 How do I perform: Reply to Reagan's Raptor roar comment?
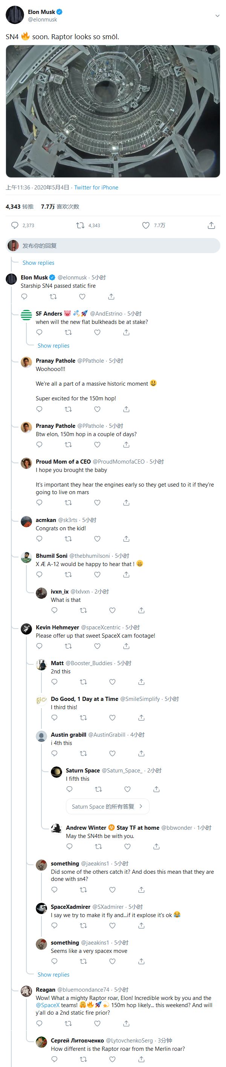(39, 1023)
